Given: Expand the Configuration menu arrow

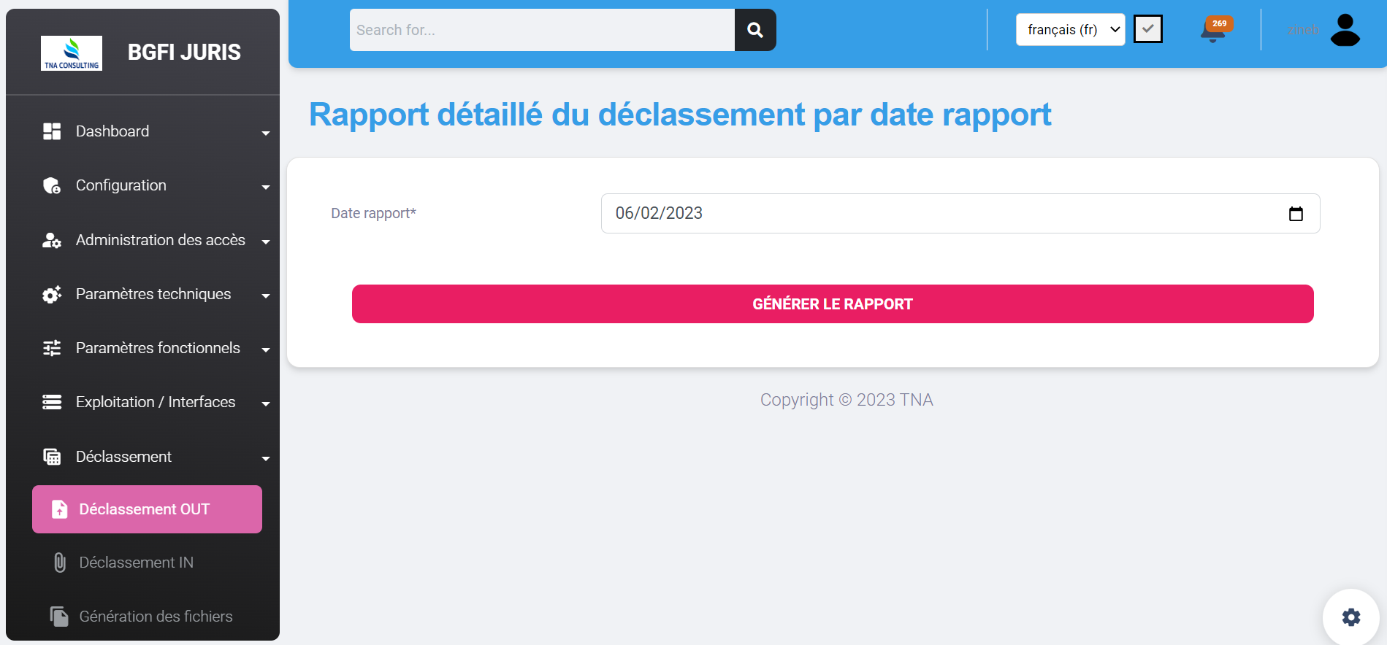Looking at the screenshot, I should (266, 187).
